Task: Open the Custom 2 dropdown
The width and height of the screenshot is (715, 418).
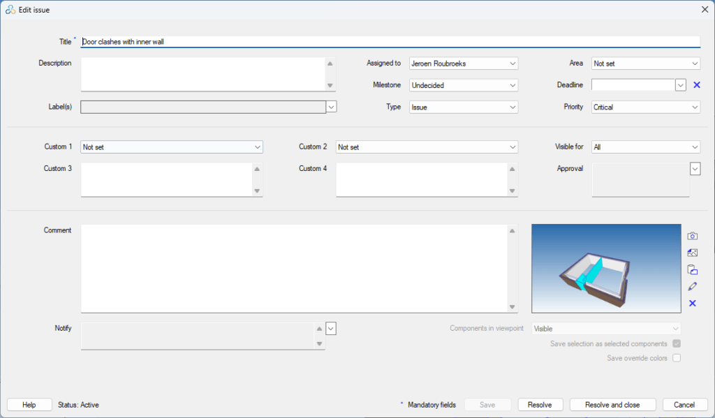Action: (427, 147)
